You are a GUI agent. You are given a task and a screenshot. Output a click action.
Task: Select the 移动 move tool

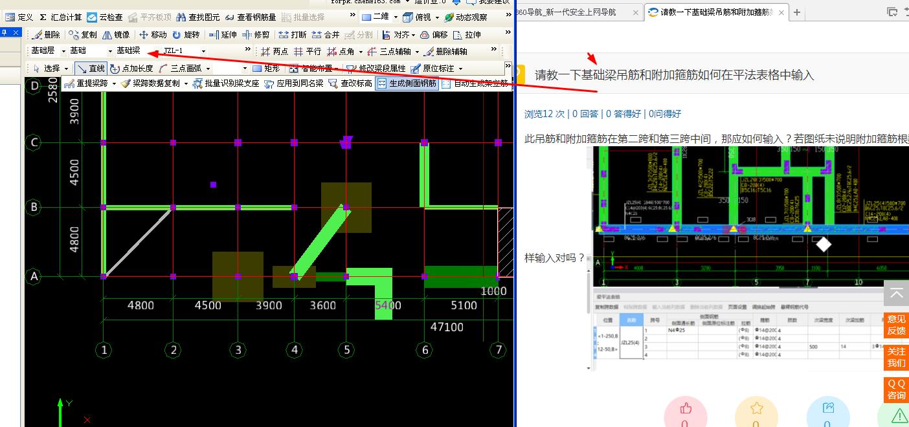point(153,35)
